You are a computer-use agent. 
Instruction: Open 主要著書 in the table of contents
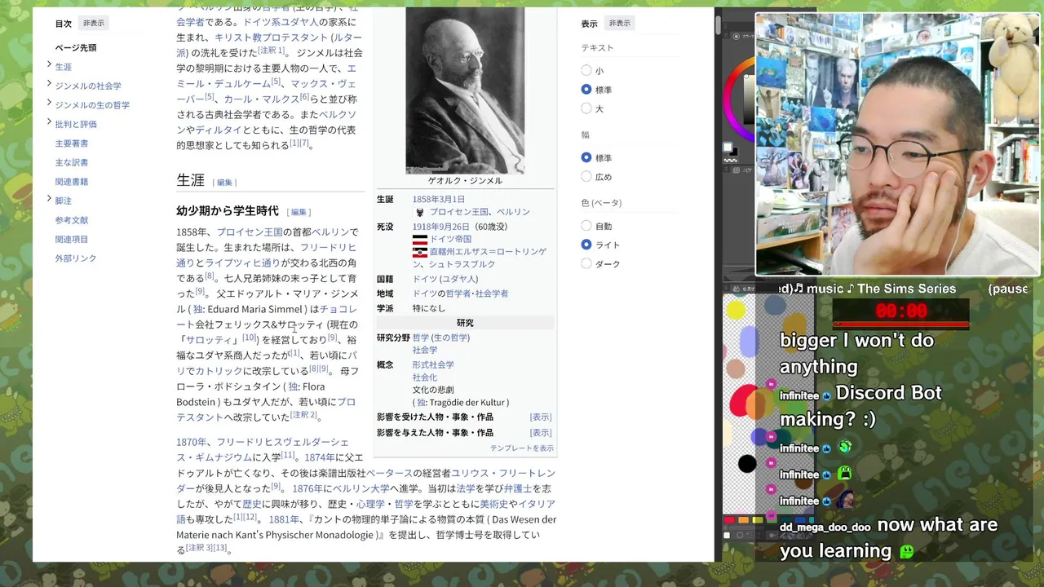coord(72,143)
